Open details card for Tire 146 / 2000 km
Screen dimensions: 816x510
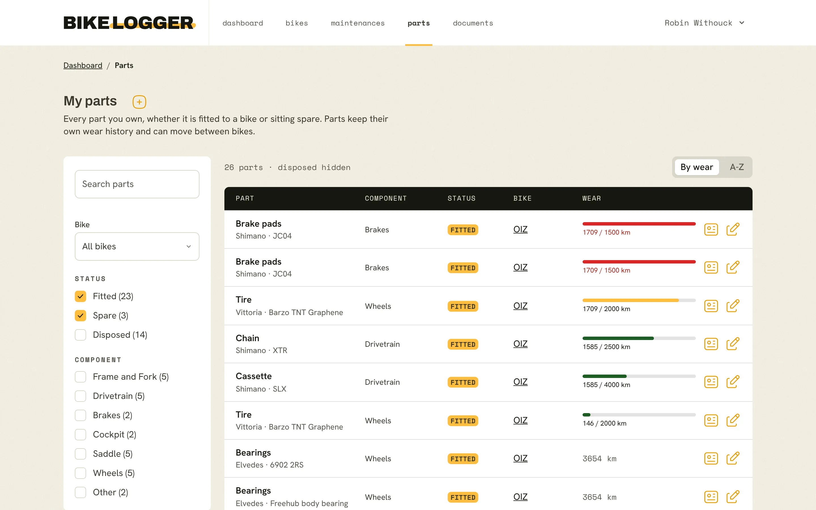[x=711, y=420]
